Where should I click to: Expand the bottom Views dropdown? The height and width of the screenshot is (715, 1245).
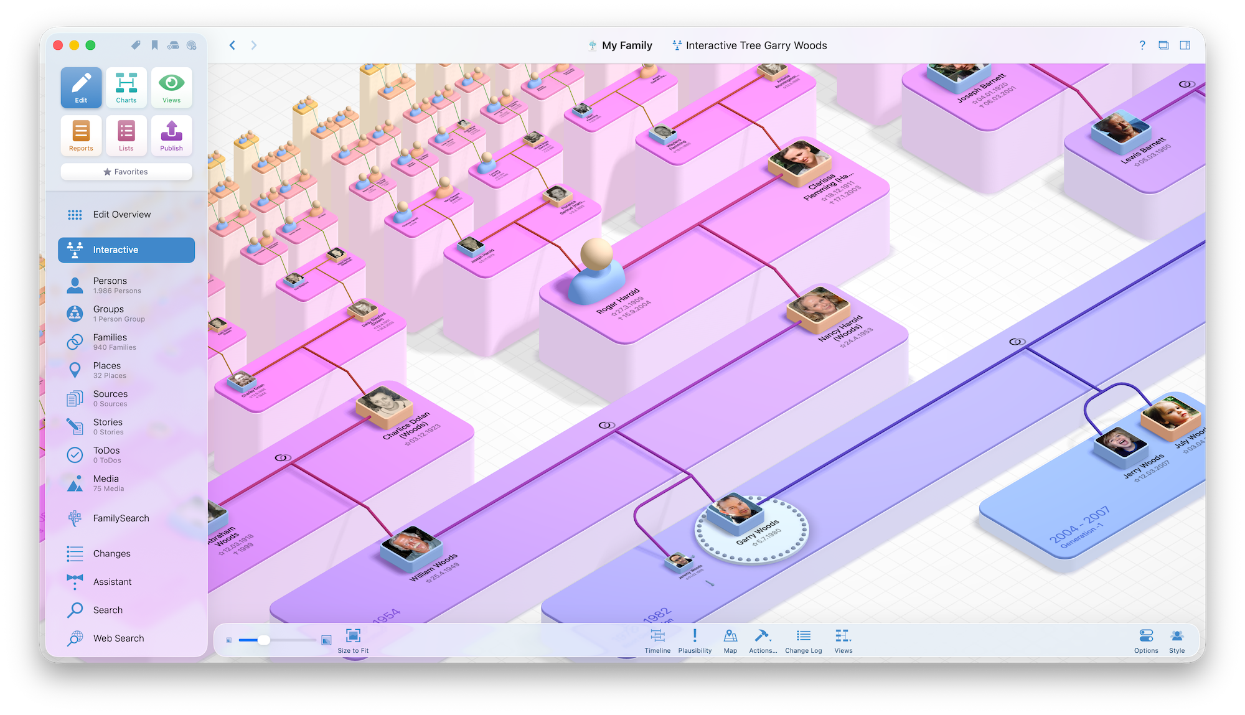pyautogui.click(x=843, y=636)
